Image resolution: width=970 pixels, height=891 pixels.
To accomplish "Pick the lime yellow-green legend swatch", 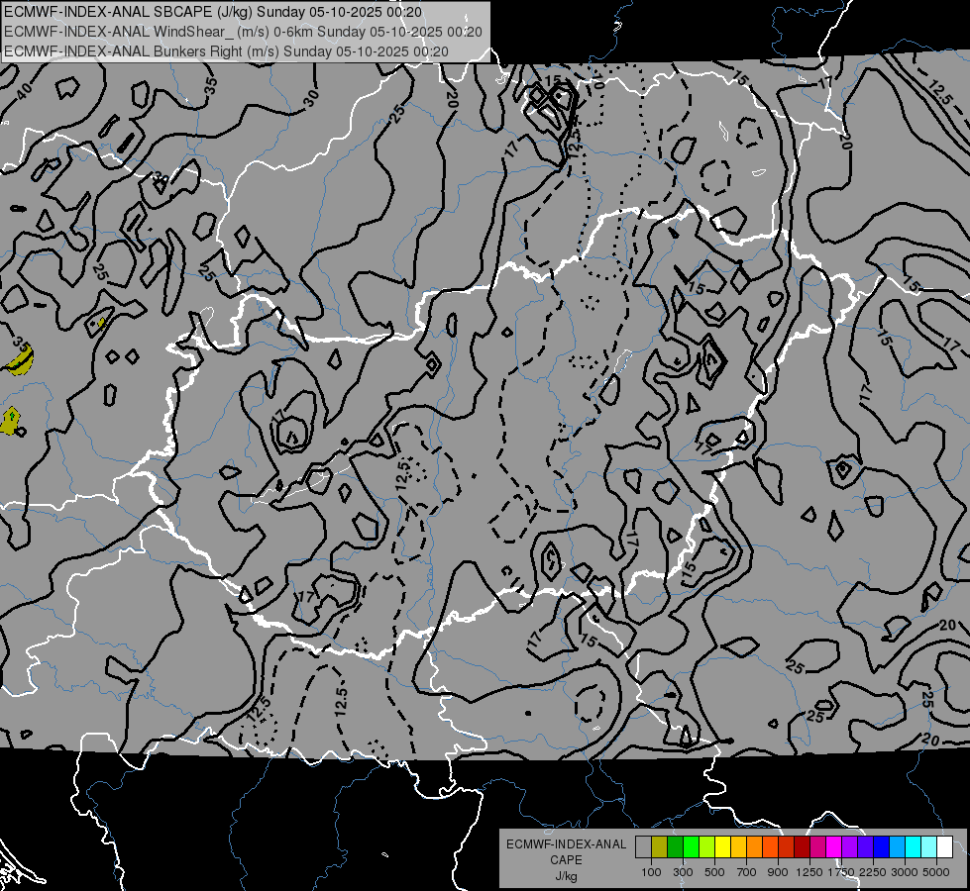I will click(707, 847).
